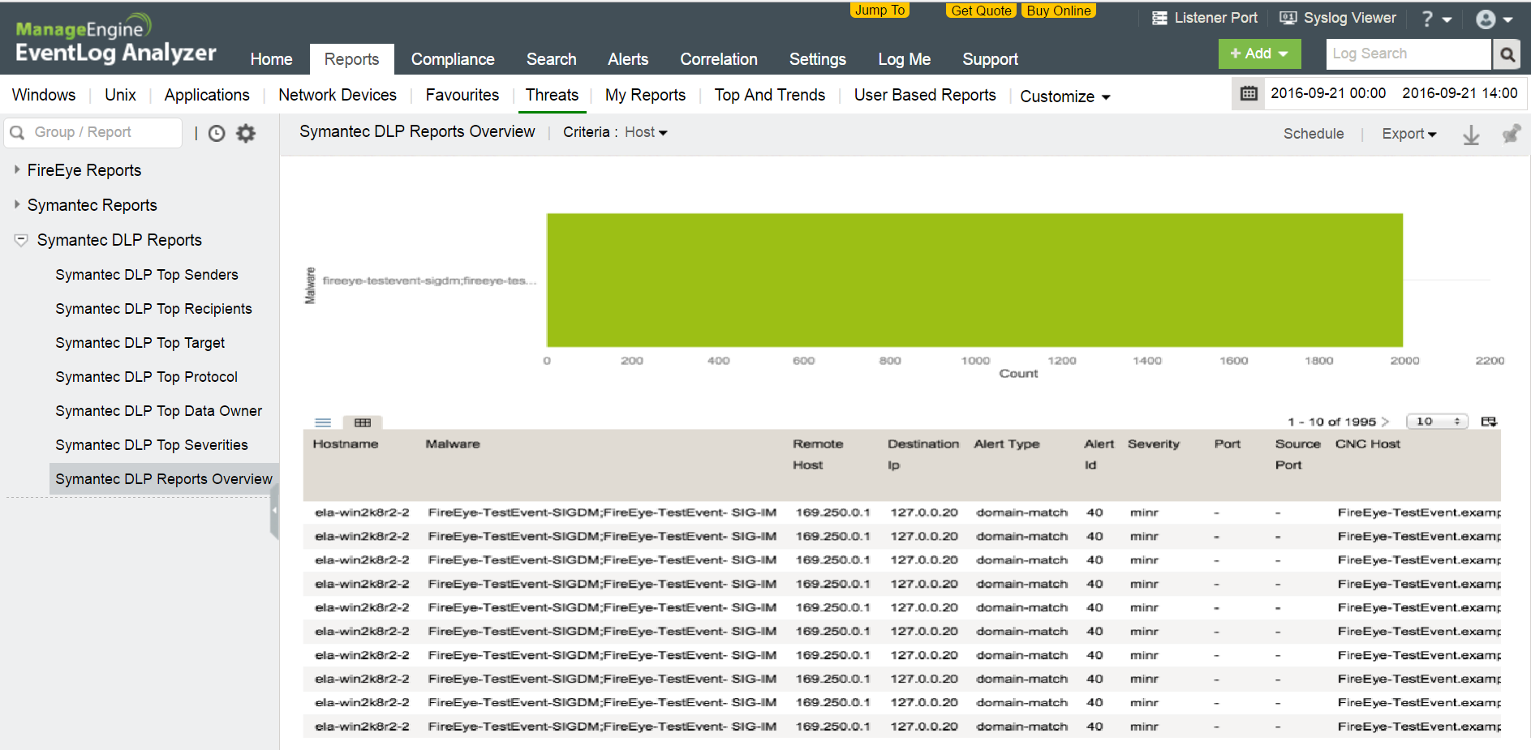Open the Network Devices report tab

[x=337, y=95]
